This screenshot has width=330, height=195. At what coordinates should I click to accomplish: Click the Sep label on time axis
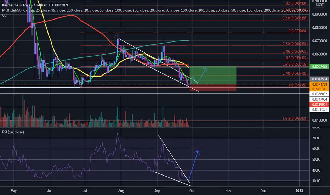click(x=157, y=191)
